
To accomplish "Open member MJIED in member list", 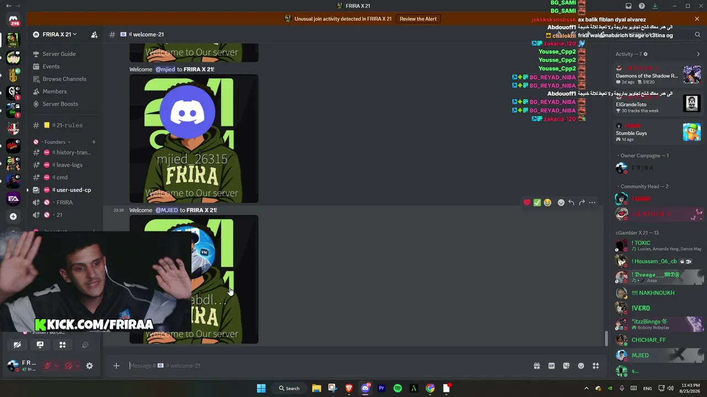I will [658, 356].
